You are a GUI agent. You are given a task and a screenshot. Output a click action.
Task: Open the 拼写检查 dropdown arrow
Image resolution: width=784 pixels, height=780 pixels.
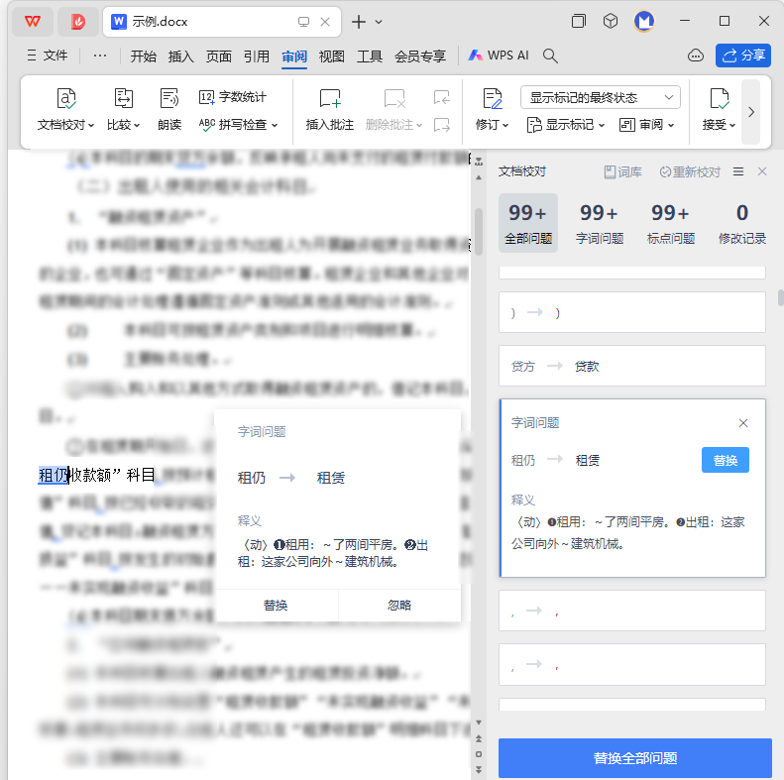click(275, 125)
